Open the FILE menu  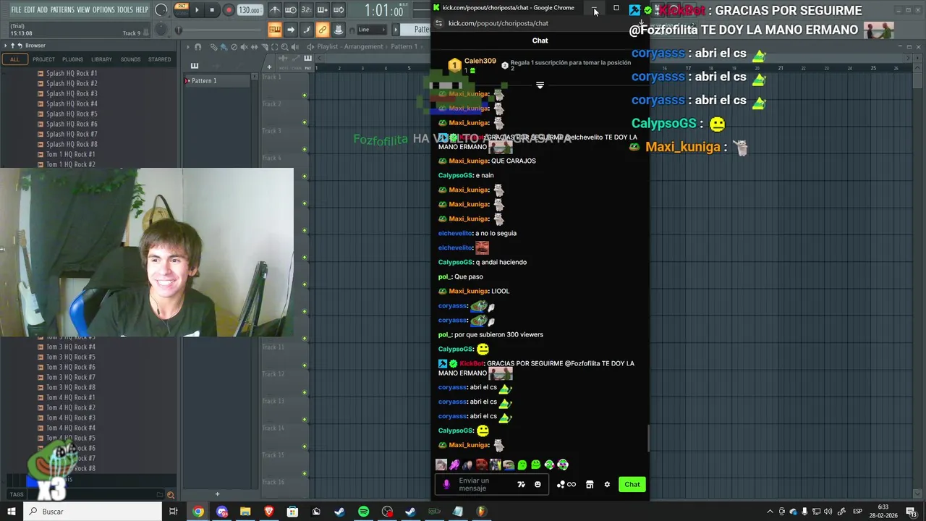coord(16,9)
